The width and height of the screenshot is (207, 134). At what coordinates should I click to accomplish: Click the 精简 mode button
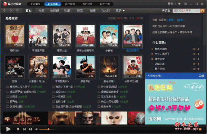click(x=170, y=4)
